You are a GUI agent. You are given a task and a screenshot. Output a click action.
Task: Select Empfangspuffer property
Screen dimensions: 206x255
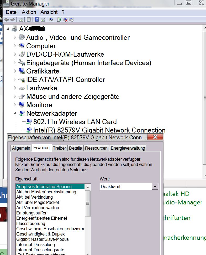coord(50,213)
